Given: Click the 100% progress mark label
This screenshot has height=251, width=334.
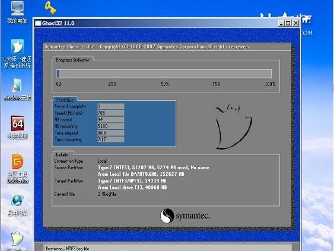Looking at the screenshot, I should tap(270, 84).
